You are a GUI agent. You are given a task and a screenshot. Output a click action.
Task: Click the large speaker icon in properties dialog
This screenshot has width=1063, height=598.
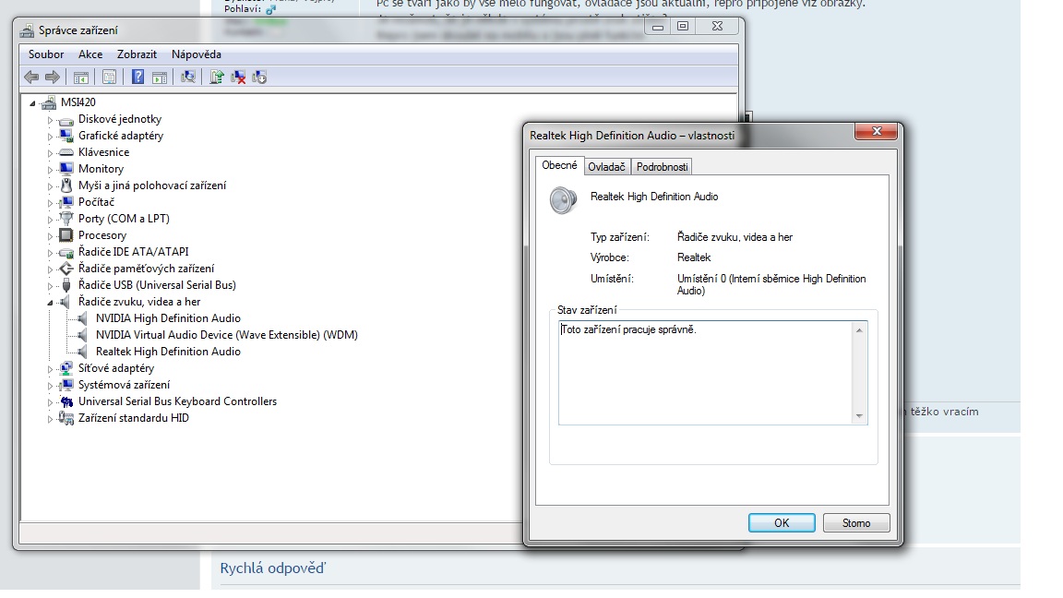[564, 200]
